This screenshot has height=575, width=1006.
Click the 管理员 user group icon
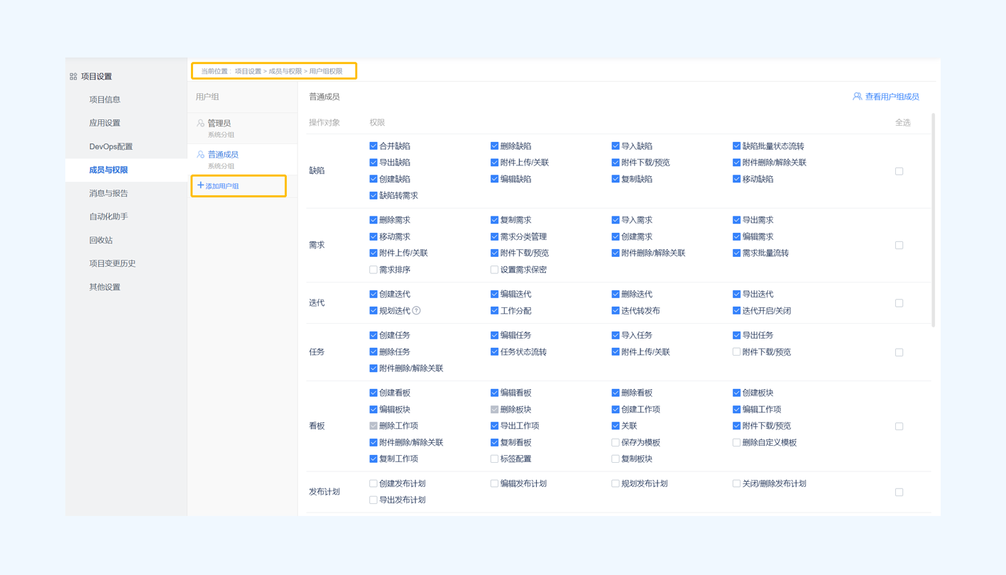[201, 124]
